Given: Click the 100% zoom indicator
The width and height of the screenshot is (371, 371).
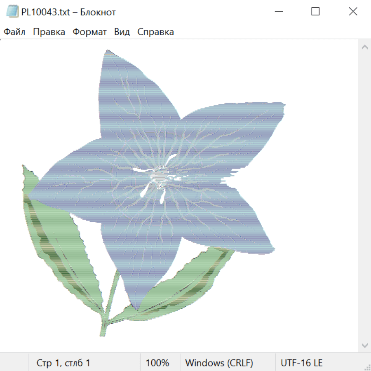Looking at the screenshot, I should 157,363.
